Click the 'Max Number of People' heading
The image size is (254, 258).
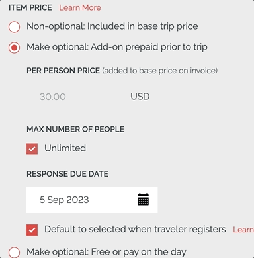point(75,129)
